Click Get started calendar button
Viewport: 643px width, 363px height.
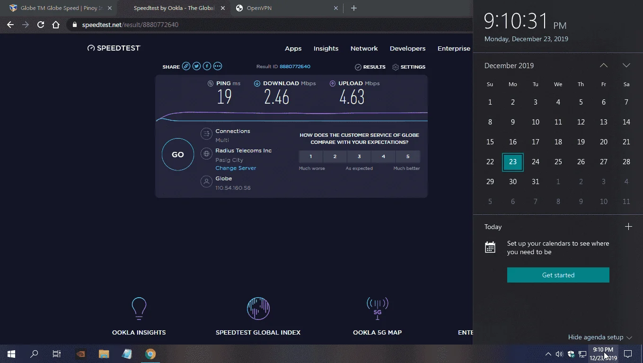(x=558, y=275)
